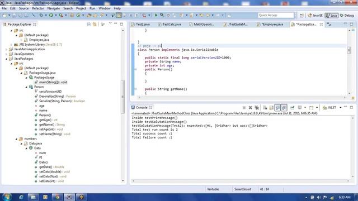The image size is (358, 201).
Task: Click Package Explorer vertical scrollbar thumb
Action: click(x=123, y=97)
